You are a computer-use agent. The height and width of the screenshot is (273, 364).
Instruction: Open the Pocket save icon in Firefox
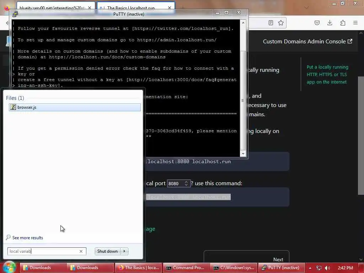[x=317, y=23]
